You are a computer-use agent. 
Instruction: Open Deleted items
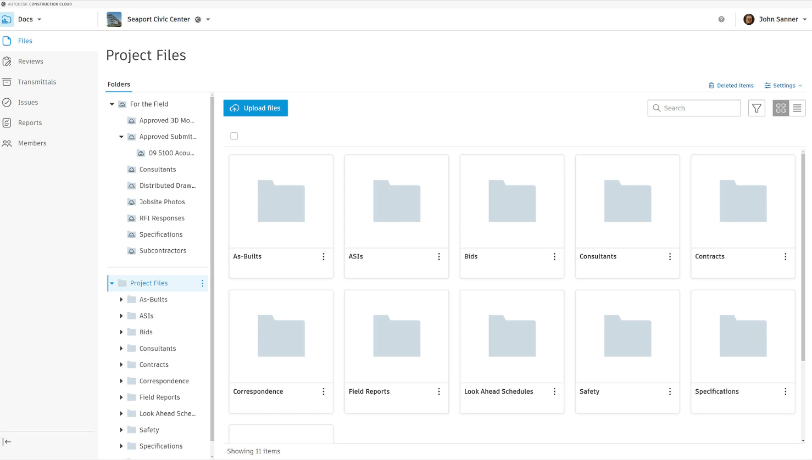(x=731, y=85)
